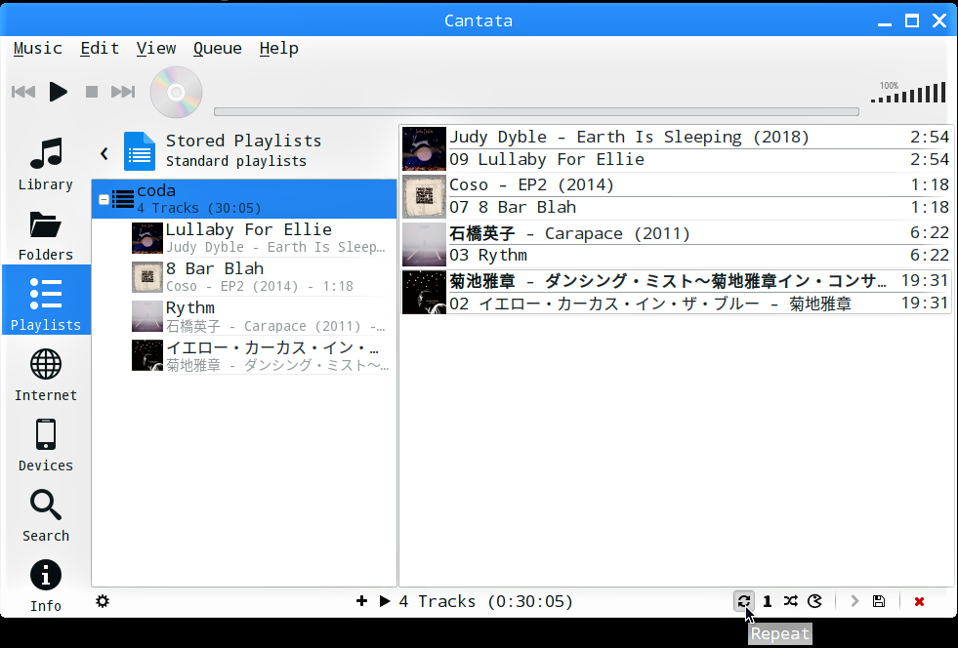Stop playback

click(92, 92)
